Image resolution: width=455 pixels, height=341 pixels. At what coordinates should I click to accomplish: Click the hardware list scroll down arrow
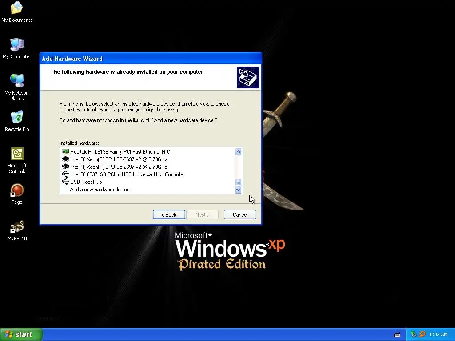click(x=238, y=190)
